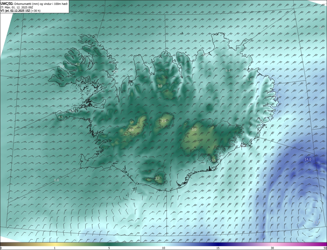Select the value label 3.7 near the south coast

157,179
